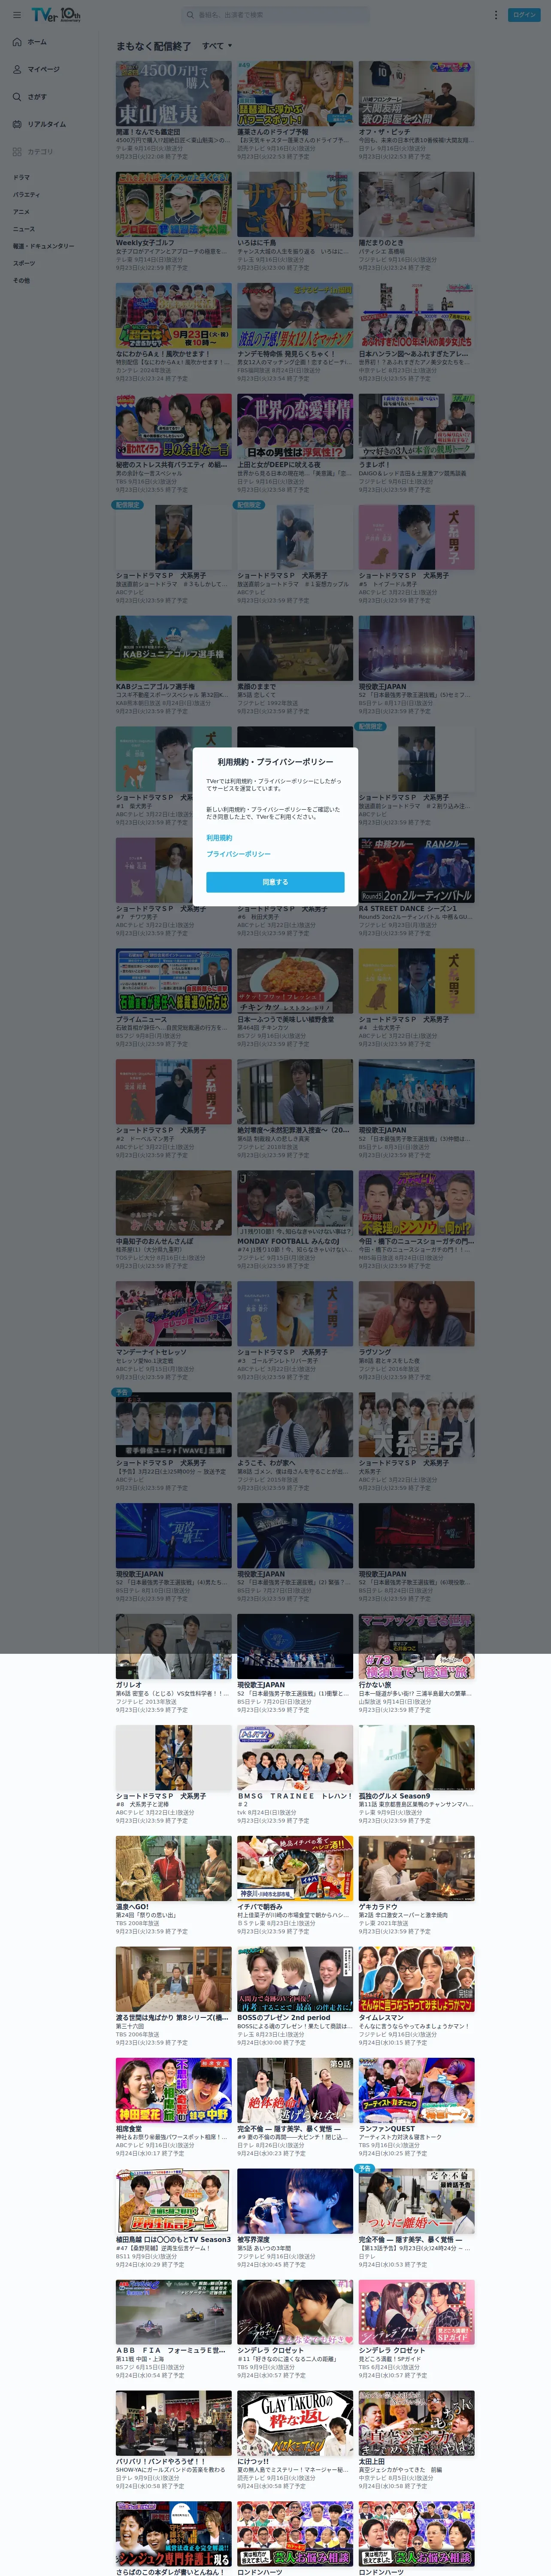Open ABB FIA フォーミュラE thumbnail

pos(173,2313)
